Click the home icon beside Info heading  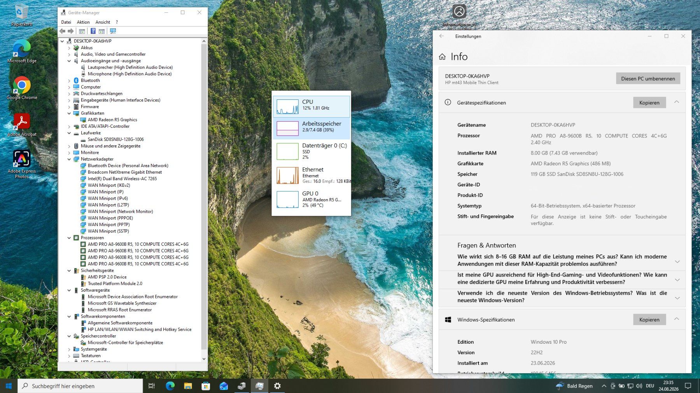pyautogui.click(x=442, y=57)
